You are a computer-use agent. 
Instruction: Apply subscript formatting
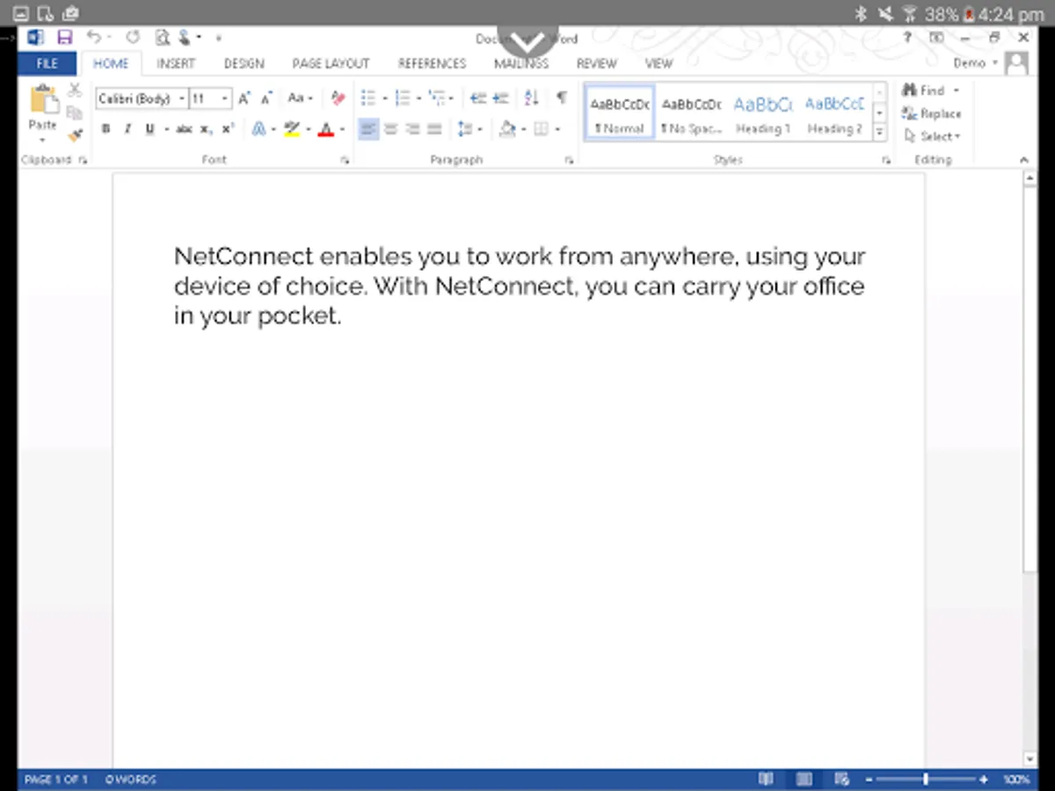205,129
